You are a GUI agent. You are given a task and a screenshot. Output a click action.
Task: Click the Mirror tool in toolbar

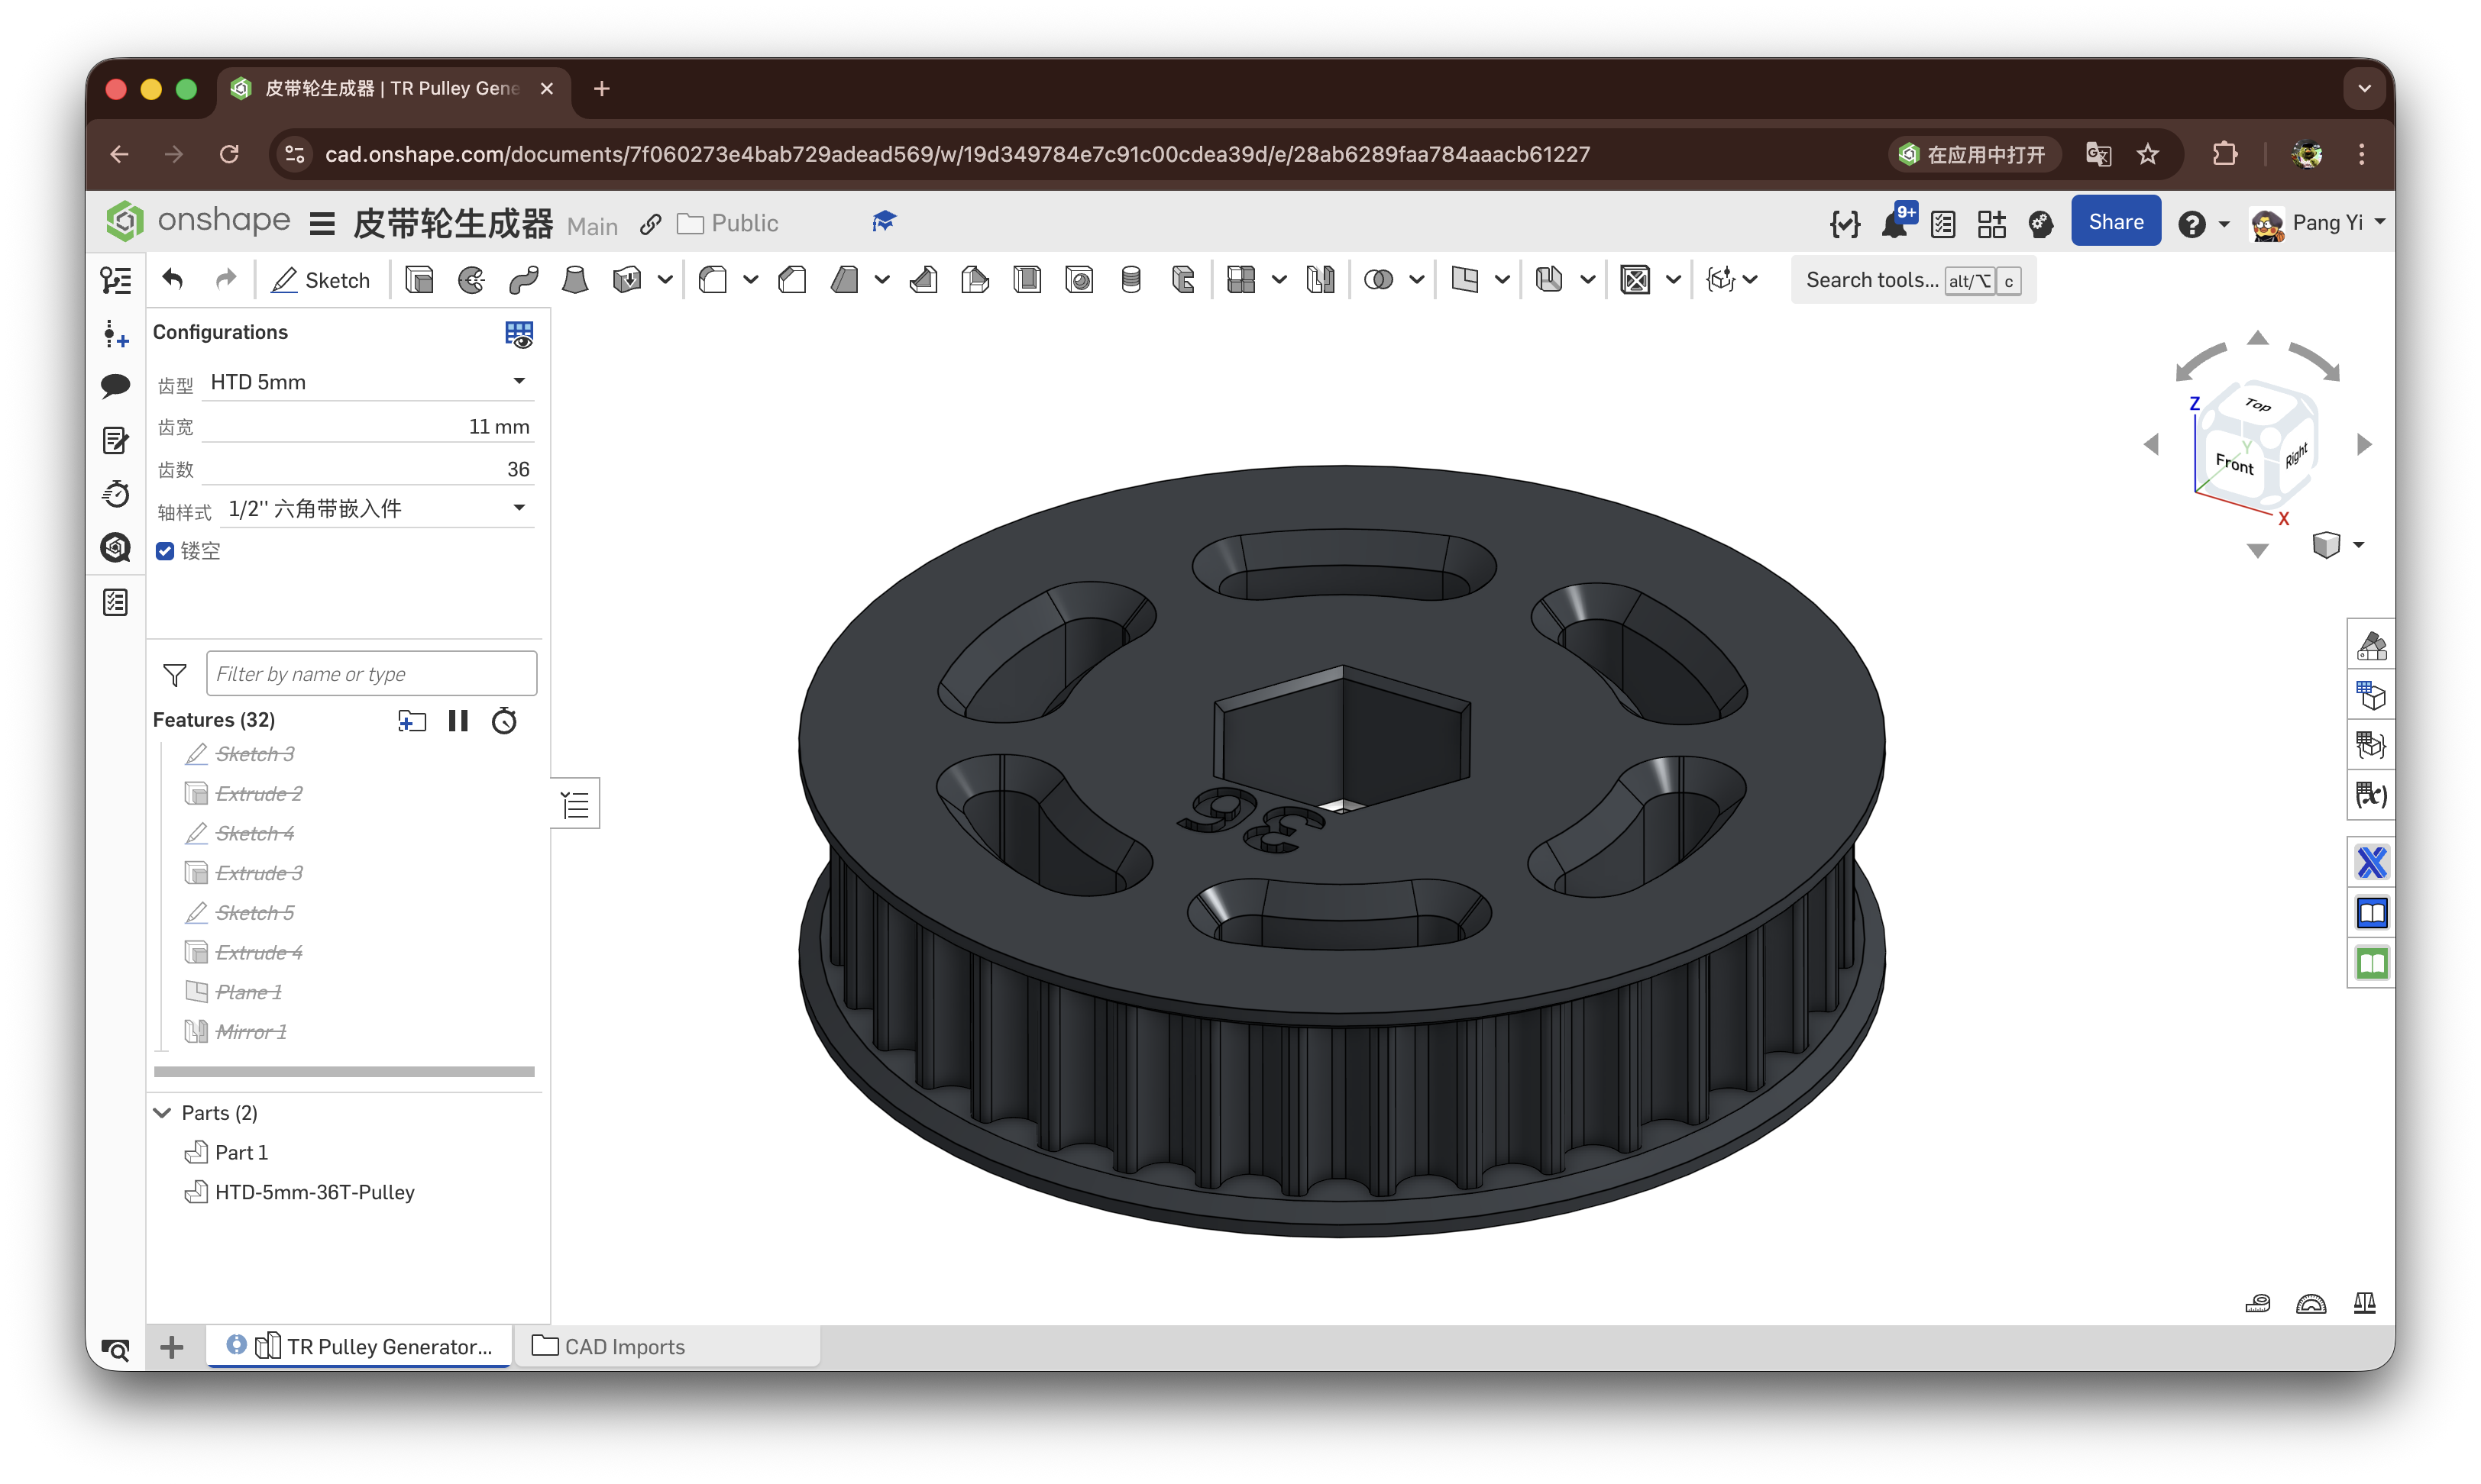(x=1321, y=280)
